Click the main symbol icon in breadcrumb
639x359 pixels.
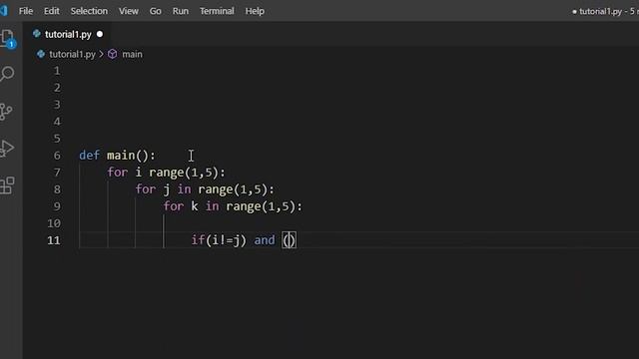click(113, 54)
